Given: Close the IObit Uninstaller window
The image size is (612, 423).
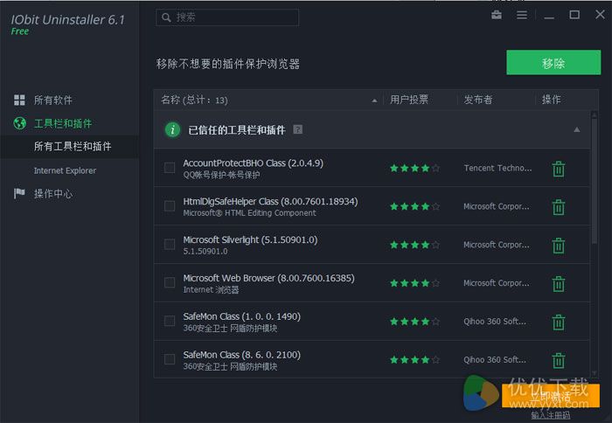Looking at the screenshot, I should tap(600, 15).
